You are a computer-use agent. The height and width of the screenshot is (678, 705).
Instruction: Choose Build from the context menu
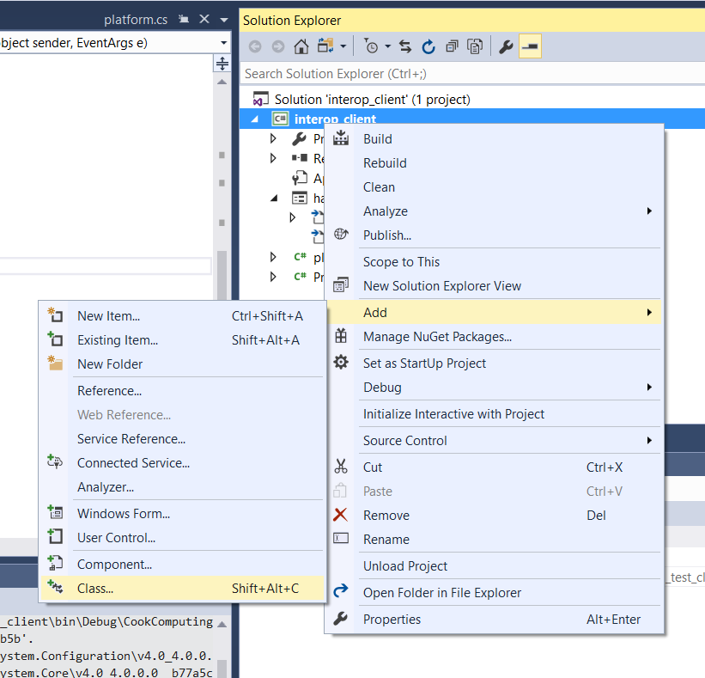tap(494, 139)
